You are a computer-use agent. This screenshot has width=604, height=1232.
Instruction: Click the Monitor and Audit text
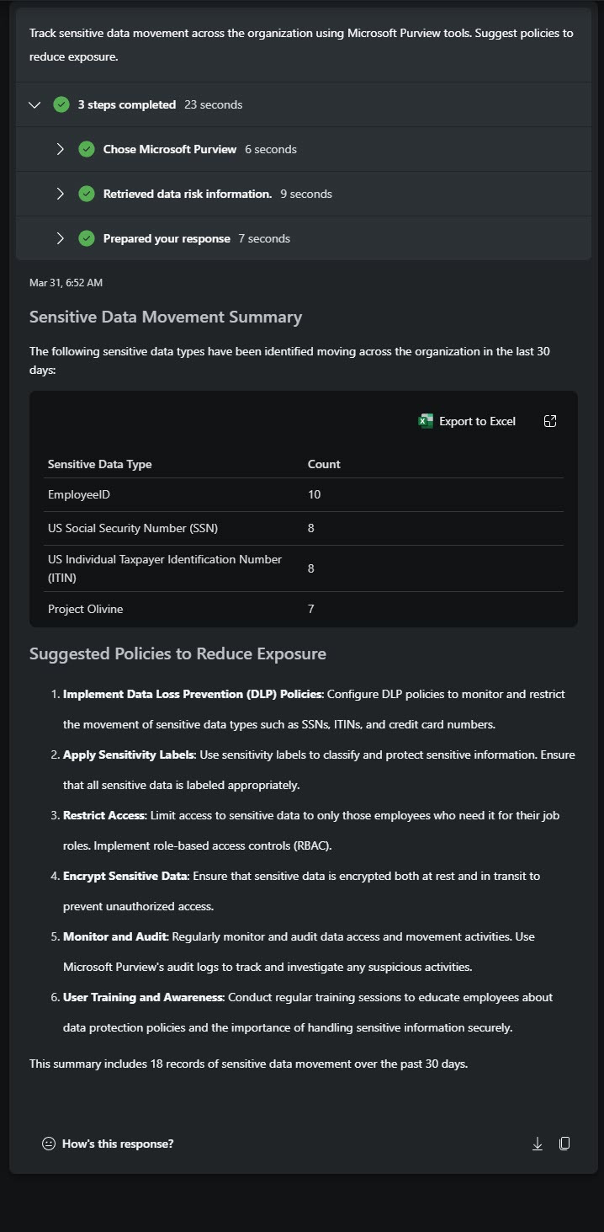(x=115, y=936)
